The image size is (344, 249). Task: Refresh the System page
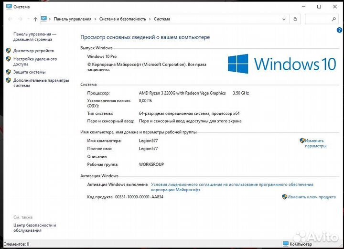[295, 19]
